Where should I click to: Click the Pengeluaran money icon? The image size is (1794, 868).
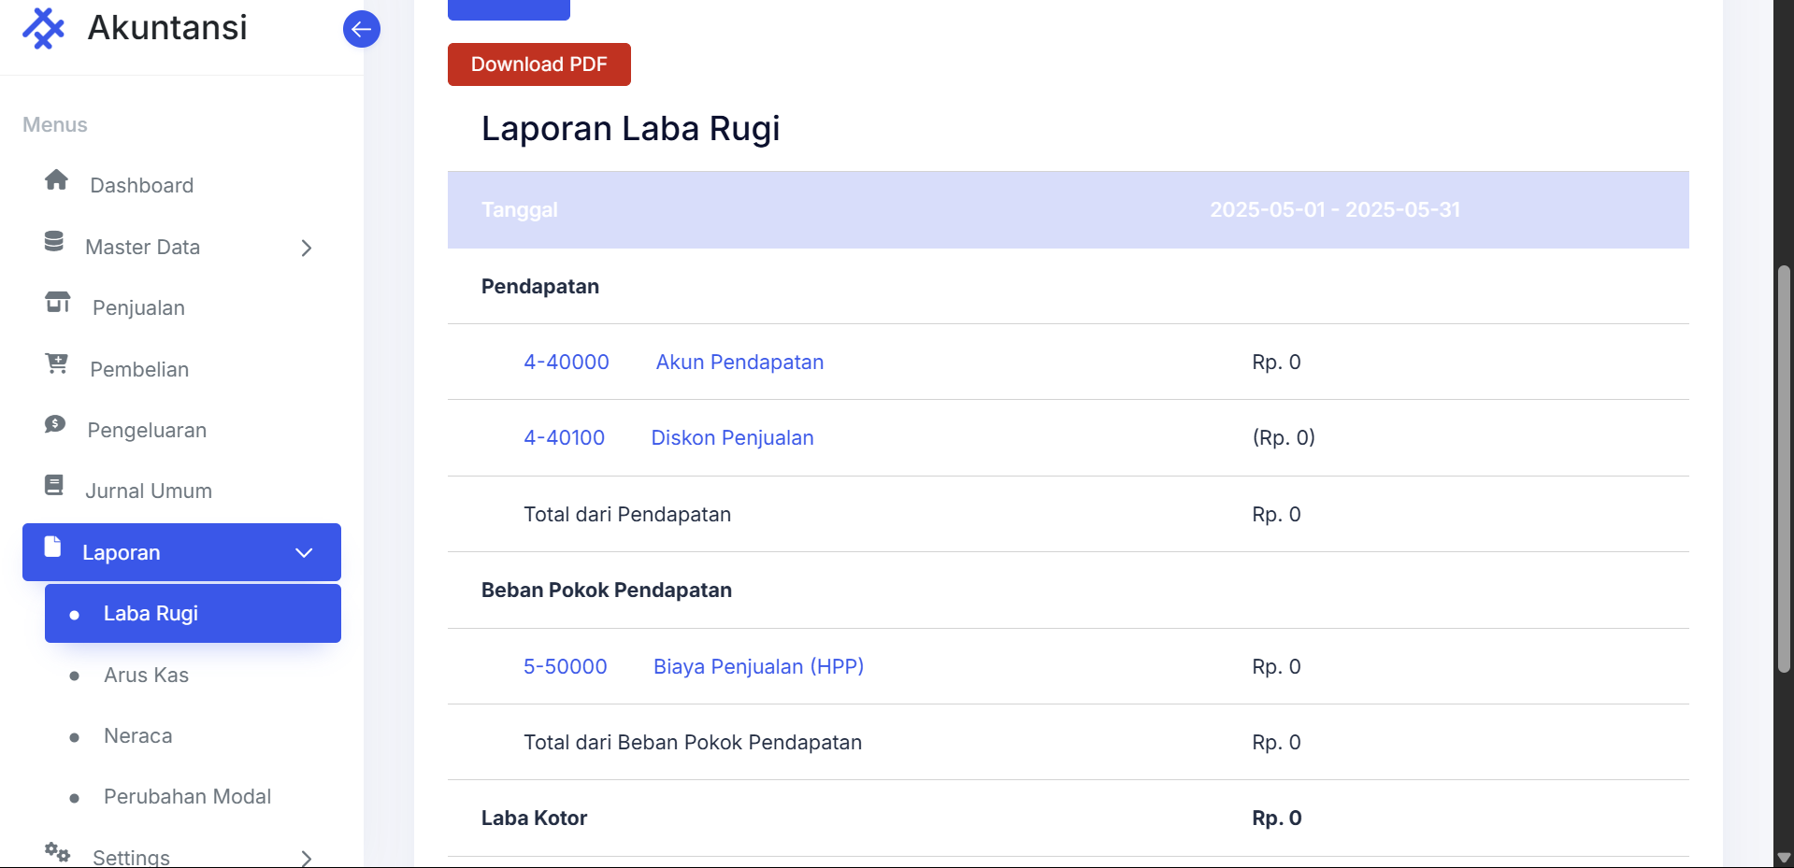tap(55, 425)
